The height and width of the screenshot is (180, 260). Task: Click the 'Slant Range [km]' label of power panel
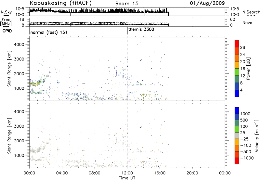click(x=9, y=69)
